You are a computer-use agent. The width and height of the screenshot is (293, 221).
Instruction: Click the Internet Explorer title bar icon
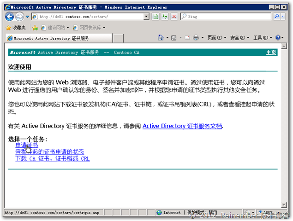coord(8,7)
